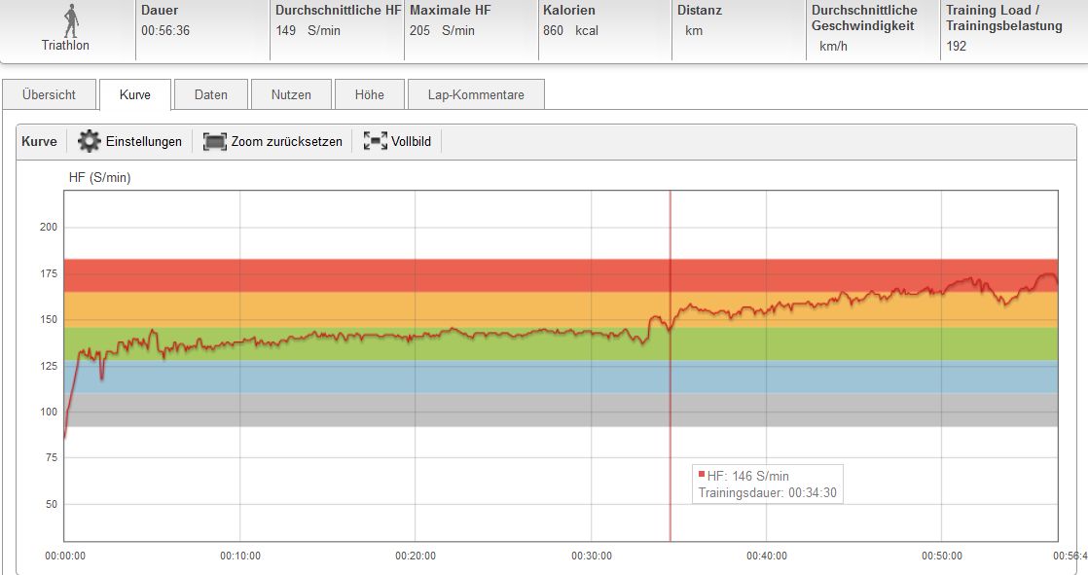This screenshot has width=1088, height=575.
Task: Click the blue heart rate zone band
Action: [389, 377]
